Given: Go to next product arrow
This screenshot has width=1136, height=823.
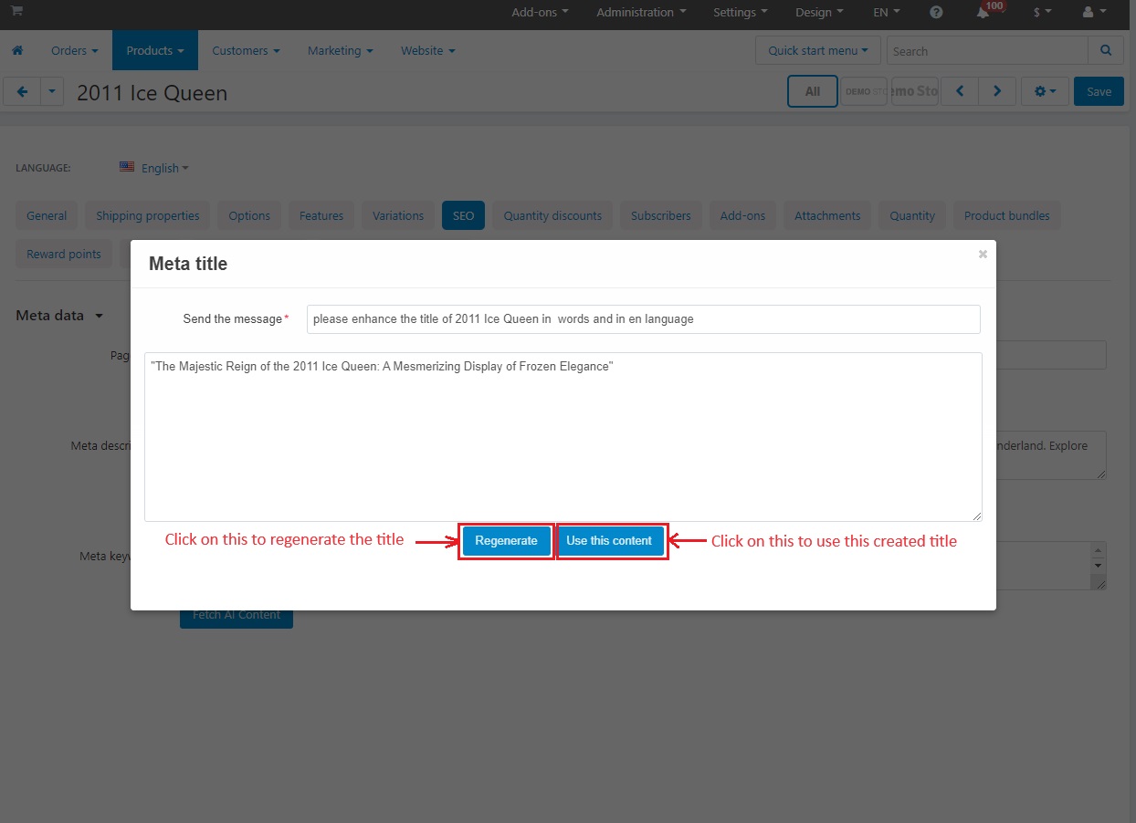Looking at the screenshot, I should (996, 91).
